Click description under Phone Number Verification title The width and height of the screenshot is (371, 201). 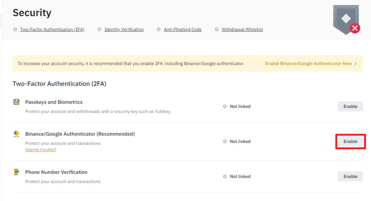[63, 181]
